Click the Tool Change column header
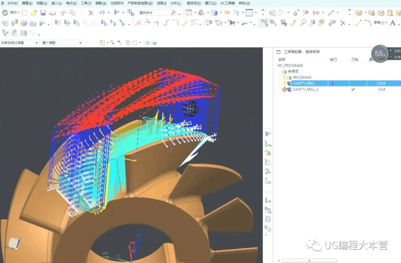This screenshot has height=263, width=401. 333,60
